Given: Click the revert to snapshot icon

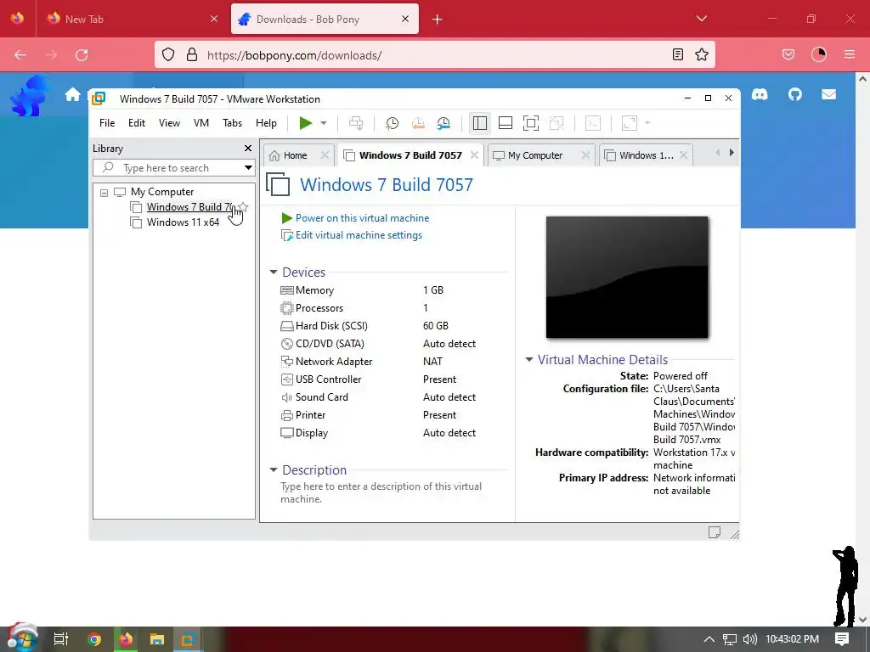Looking at the screenshot, I should (418, 123).
